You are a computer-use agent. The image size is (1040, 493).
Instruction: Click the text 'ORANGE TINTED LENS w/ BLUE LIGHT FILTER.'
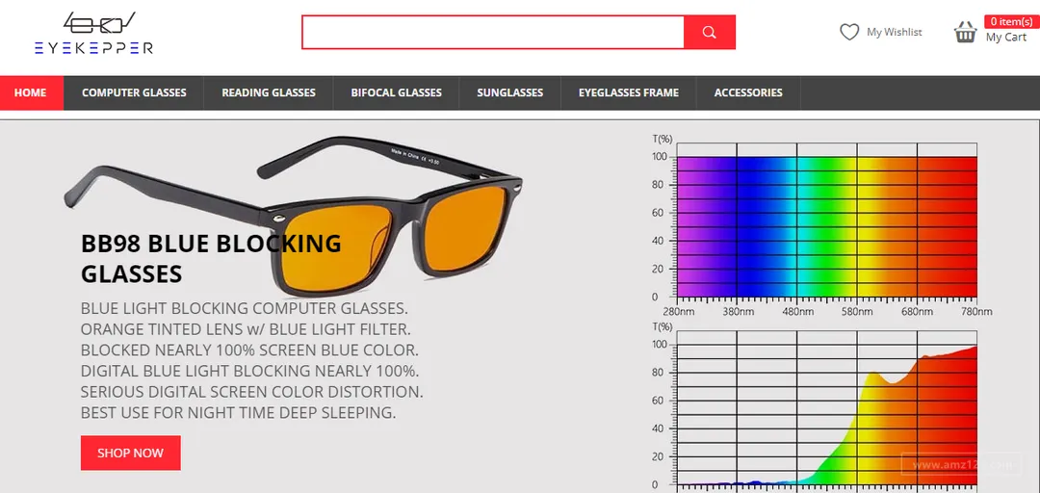click(244, 329)
